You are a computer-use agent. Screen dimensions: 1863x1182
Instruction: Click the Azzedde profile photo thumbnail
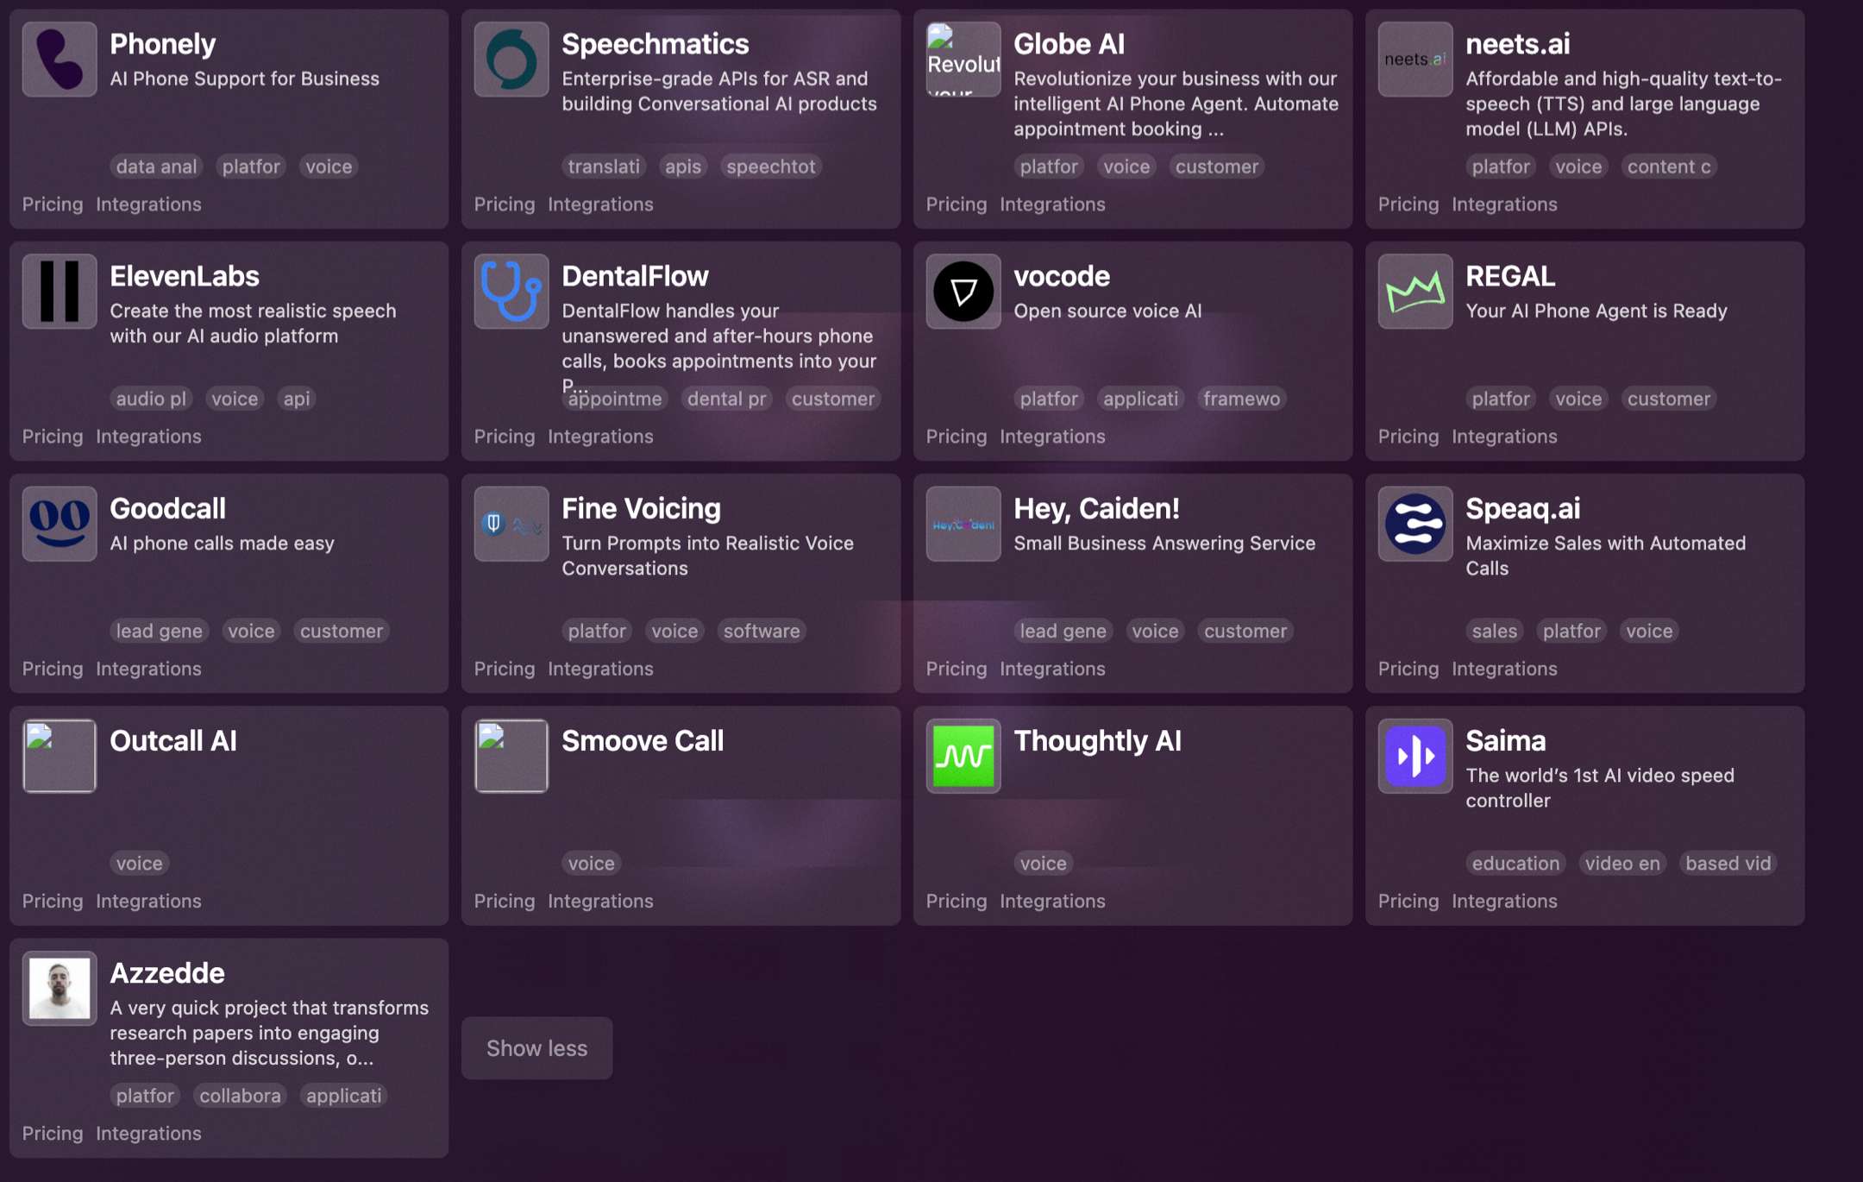point(60,988)
